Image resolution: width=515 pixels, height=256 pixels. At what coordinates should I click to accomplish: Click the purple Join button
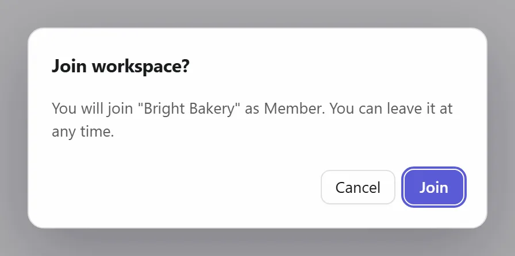click(433, 187)
